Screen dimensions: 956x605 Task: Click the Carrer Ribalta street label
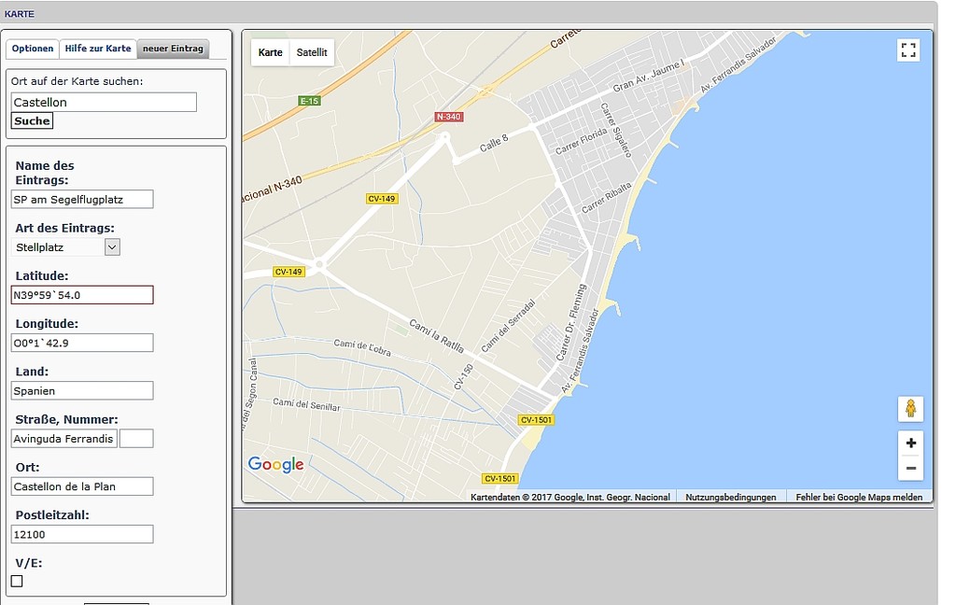(x=606, y=198)
